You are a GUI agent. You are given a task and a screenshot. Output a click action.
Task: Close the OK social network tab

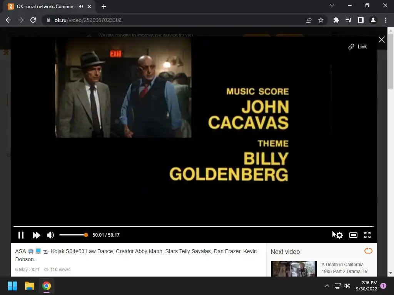point(89,7)
